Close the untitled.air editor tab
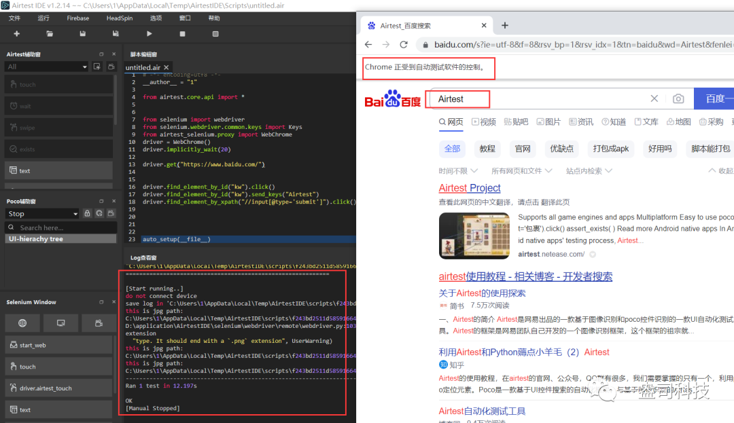Viewport: 734px width, 423px height. coord(167,68)
